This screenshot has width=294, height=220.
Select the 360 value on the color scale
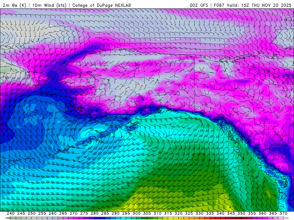click(262, 213)
